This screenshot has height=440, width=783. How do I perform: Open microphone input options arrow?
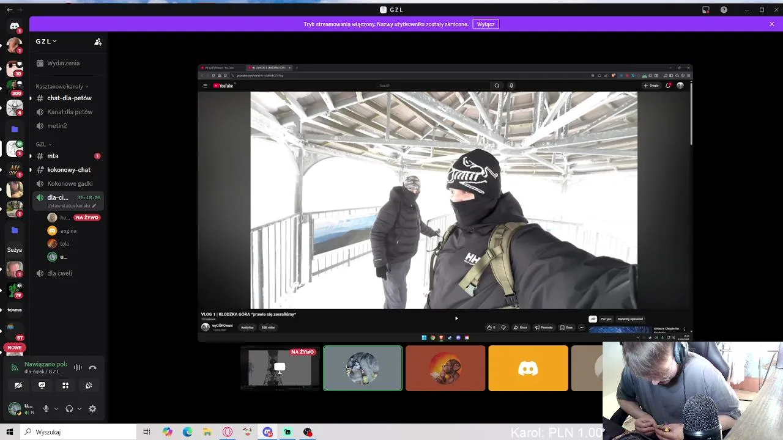click(x=56, y=409)
